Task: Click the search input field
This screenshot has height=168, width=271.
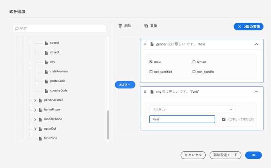Action: point(60,28)
